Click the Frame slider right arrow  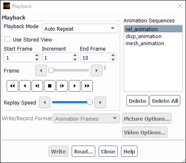pos(97,71)
